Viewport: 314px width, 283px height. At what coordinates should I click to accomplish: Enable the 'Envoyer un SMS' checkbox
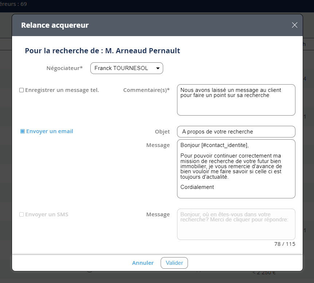[21, 214]
